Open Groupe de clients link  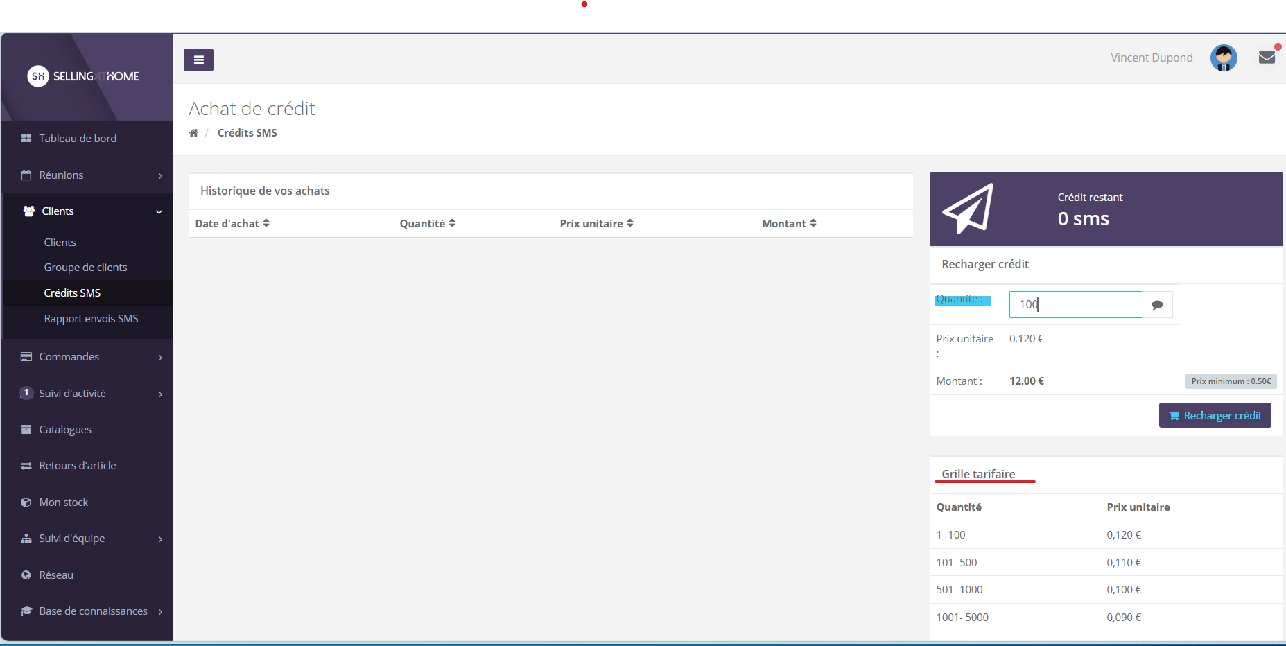(x=85, y=268)
